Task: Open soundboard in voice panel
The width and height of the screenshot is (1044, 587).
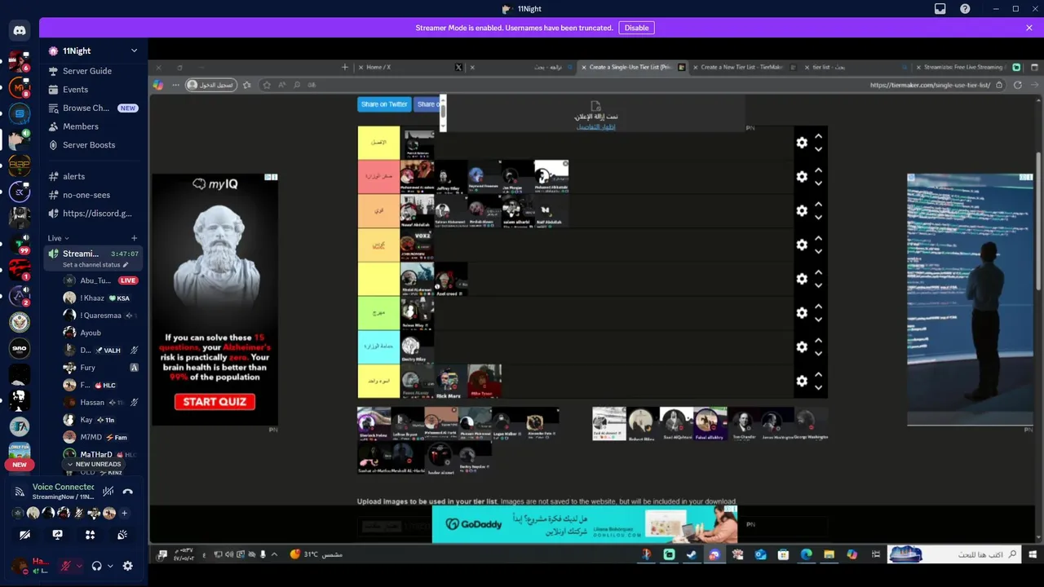Action: [x=122, y=535]
